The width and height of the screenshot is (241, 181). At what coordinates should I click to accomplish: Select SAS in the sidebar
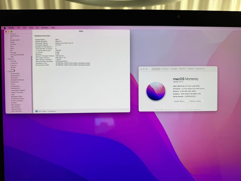(12, 46)
